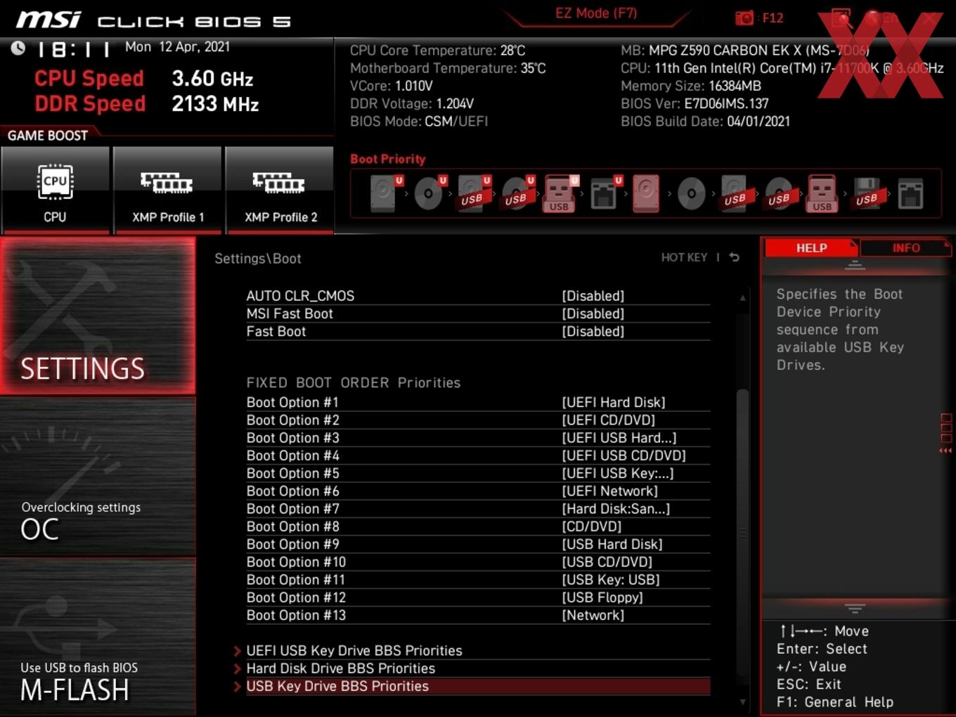Open Boot Option #10 USB CD/DVD value

click(607, 562)
